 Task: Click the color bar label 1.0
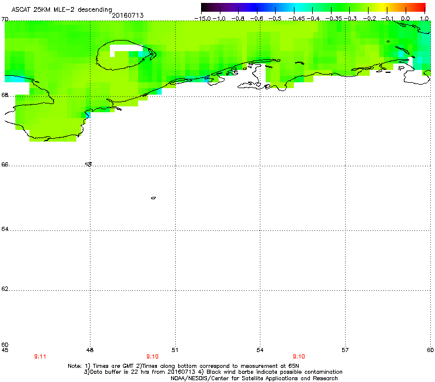tap(424, 19)
